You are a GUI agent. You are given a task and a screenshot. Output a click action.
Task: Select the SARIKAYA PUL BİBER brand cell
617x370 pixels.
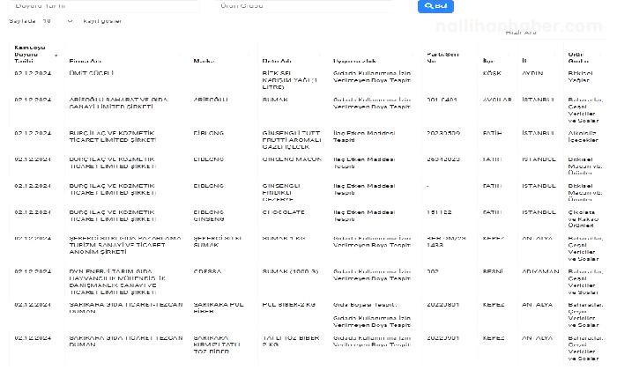tap(219, 307)
